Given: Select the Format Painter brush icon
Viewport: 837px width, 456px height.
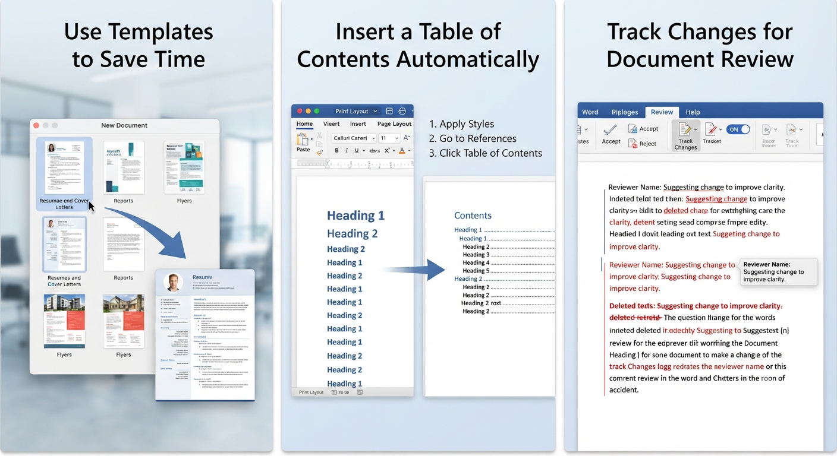Looking at the screenshot, I should click(319, 153).
